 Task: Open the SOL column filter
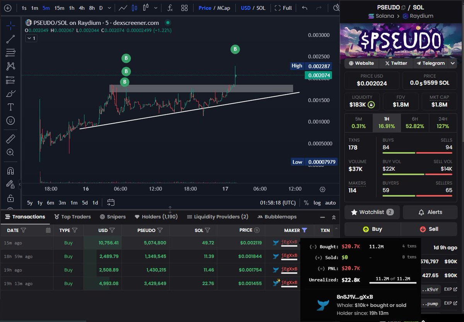(x=208, y=230)
